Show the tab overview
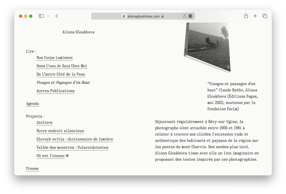Image resolution: width=286 pixels, height=194 pixels. point(265,16)
